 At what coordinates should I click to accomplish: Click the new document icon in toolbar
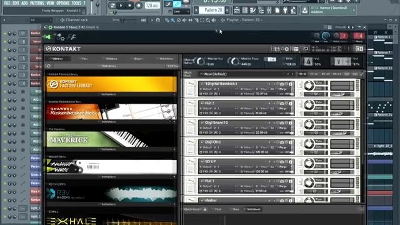coord(277,11)
